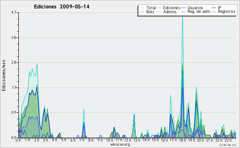Click the 2 h marker on time axis
This screenshot has height=148, width=240.
[36, 140]
